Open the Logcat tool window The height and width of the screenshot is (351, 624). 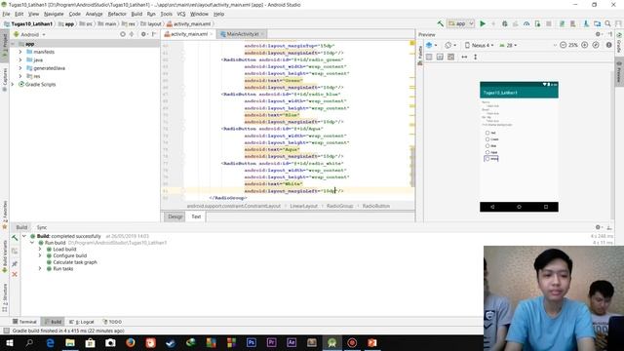click(82, 322)
